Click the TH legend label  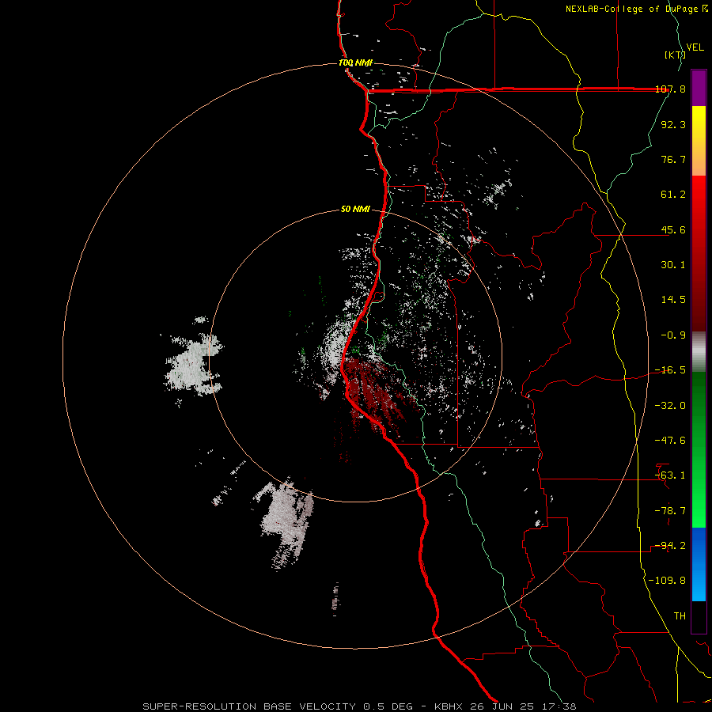[680, 616]
